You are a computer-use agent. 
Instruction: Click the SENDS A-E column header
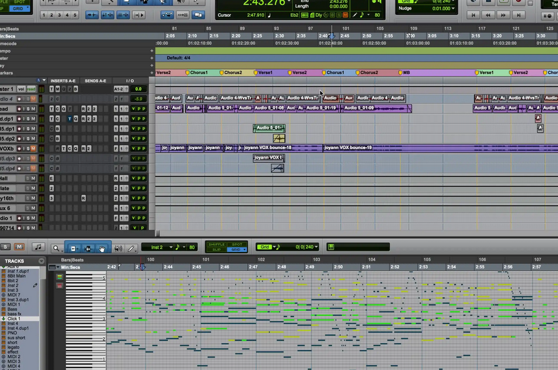click(95, 80)
